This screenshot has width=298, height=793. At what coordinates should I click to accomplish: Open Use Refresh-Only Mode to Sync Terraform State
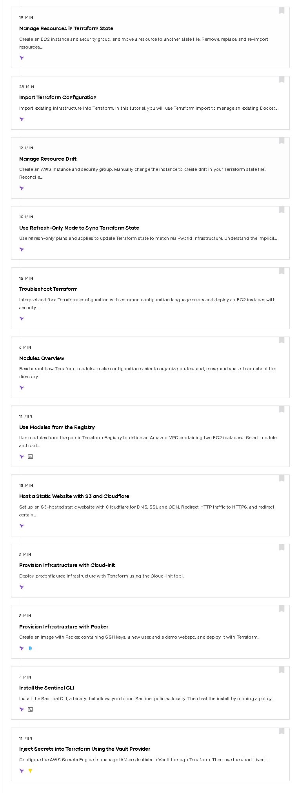(x=79, y=228)
